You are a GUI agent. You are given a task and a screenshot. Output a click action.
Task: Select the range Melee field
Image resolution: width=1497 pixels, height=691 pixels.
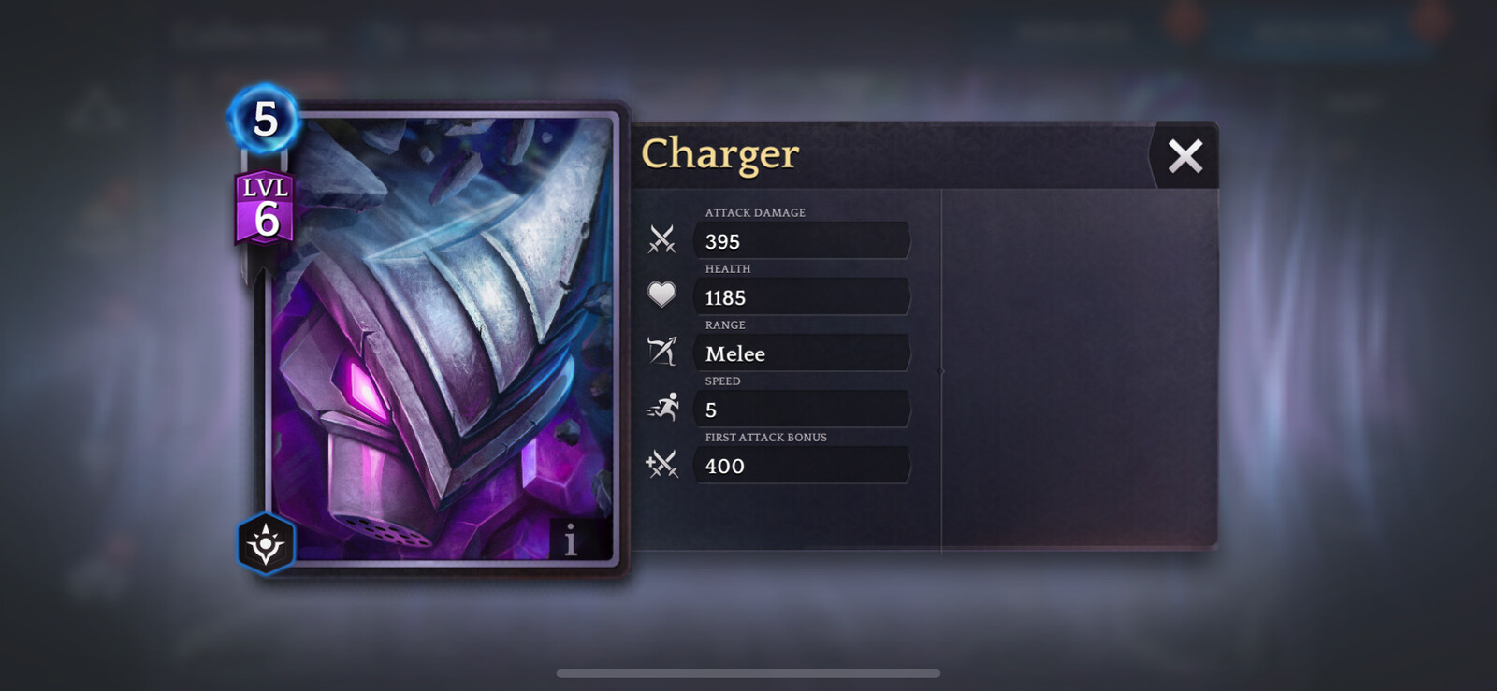[x=802, y=353]
